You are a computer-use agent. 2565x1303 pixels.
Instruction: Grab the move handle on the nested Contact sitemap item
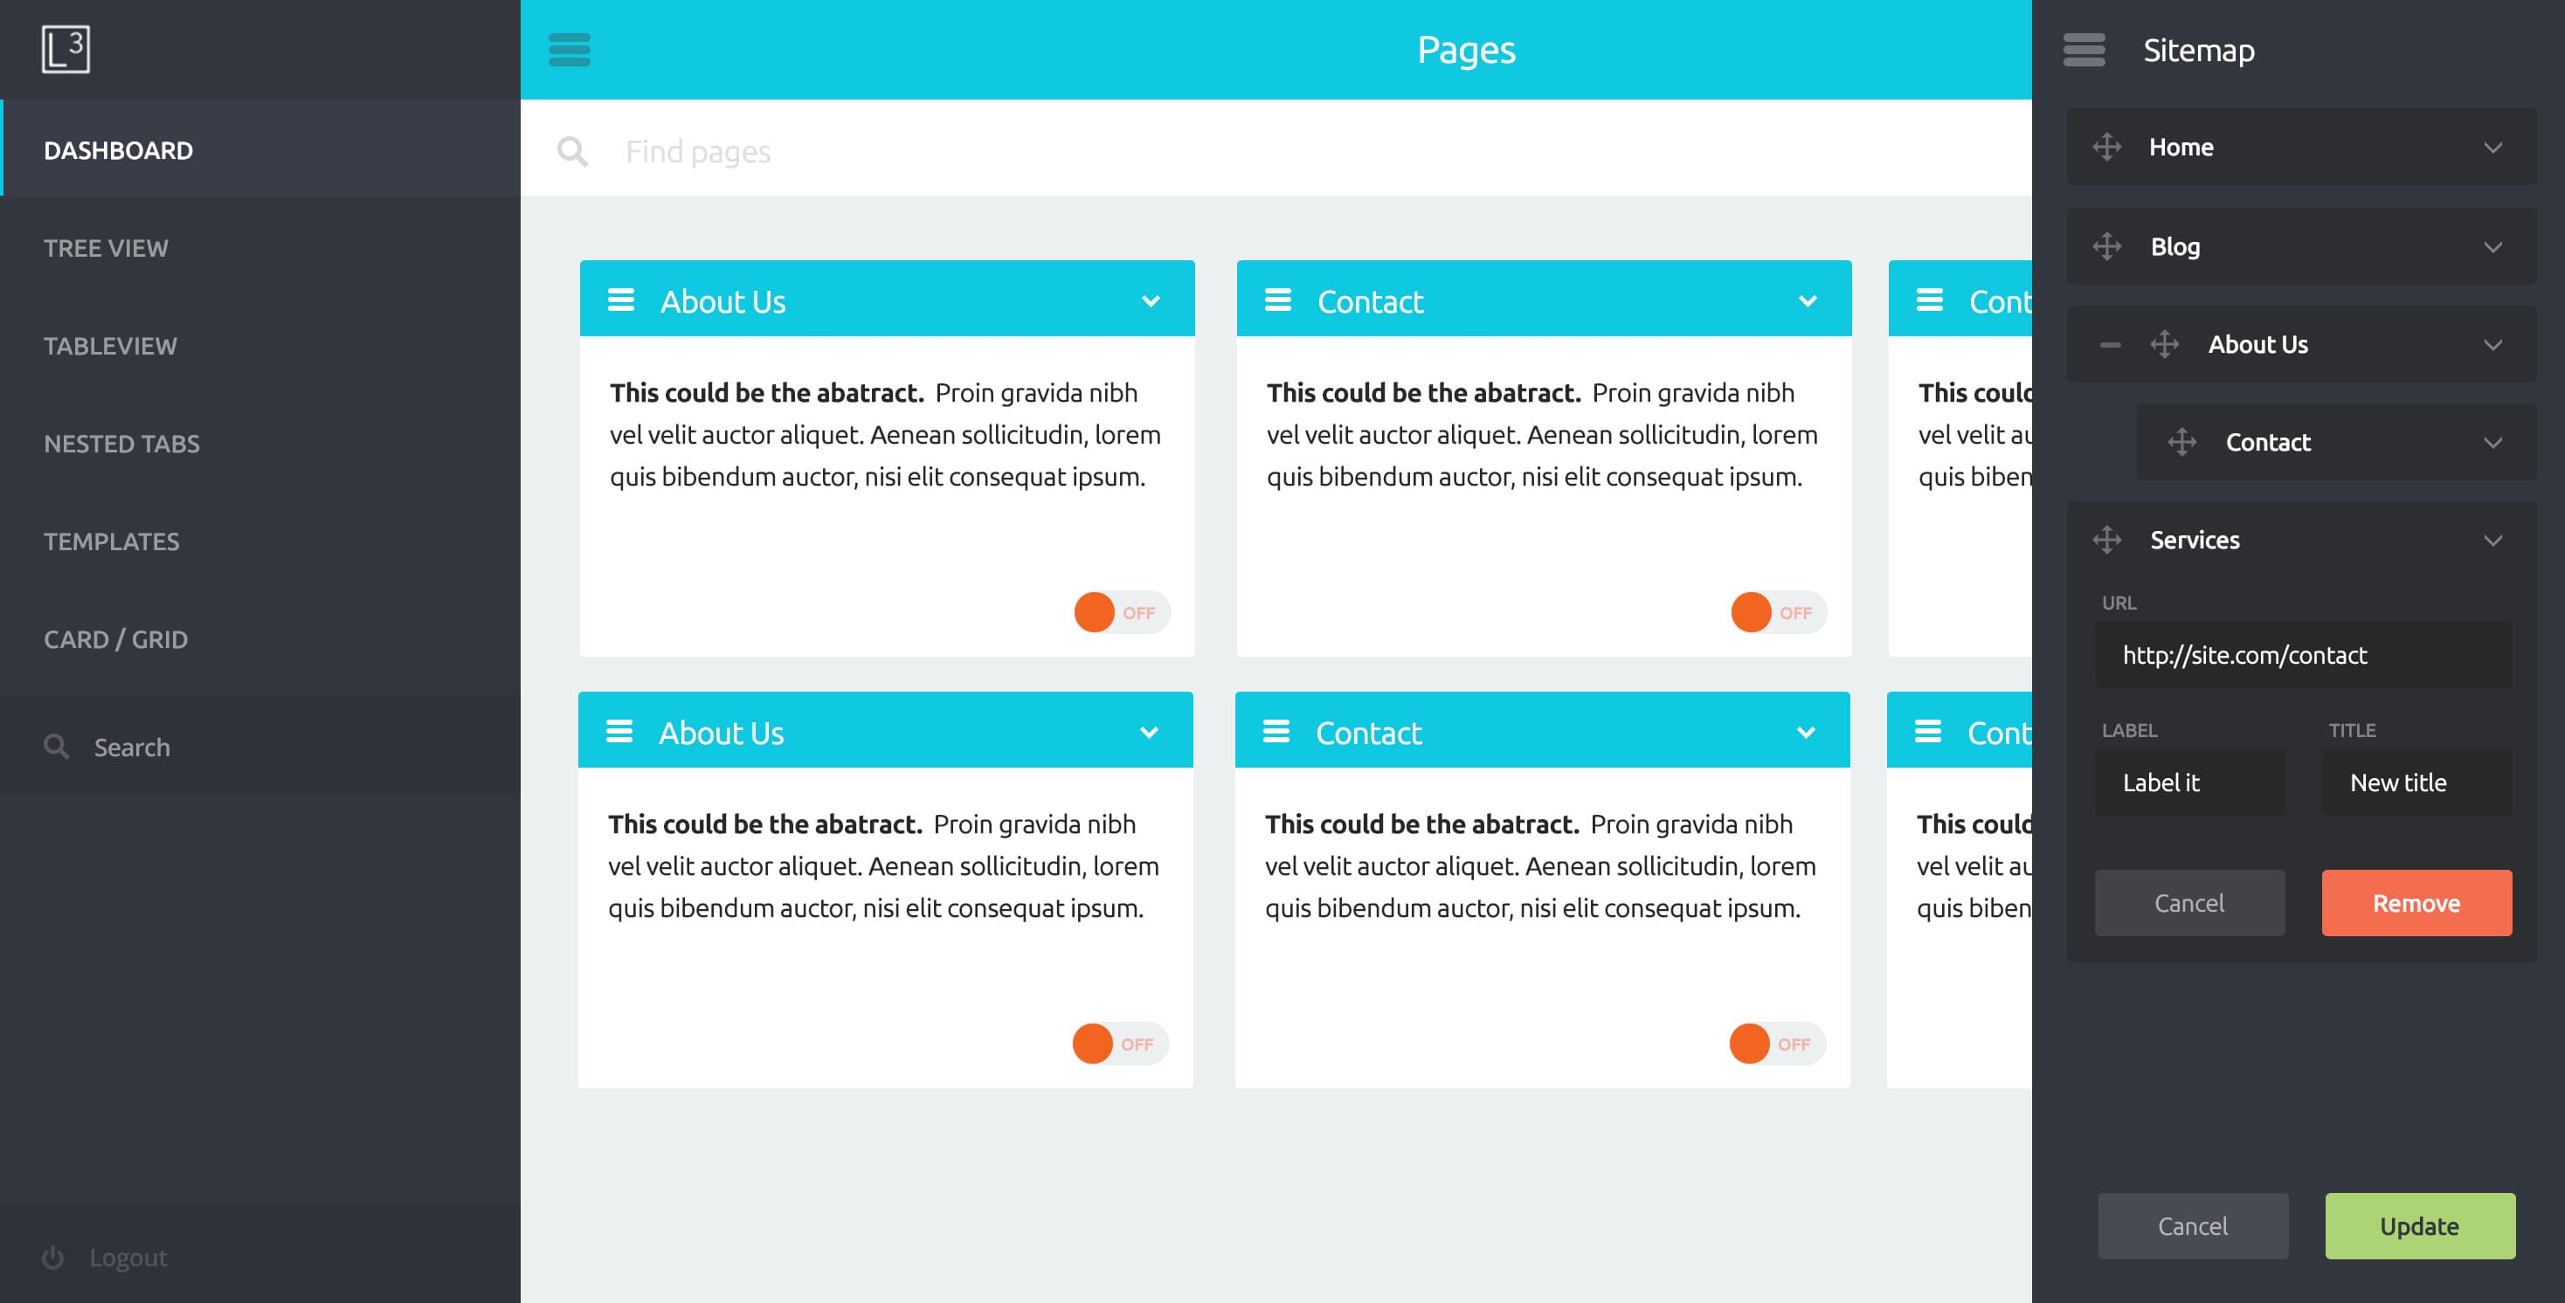2182,442
